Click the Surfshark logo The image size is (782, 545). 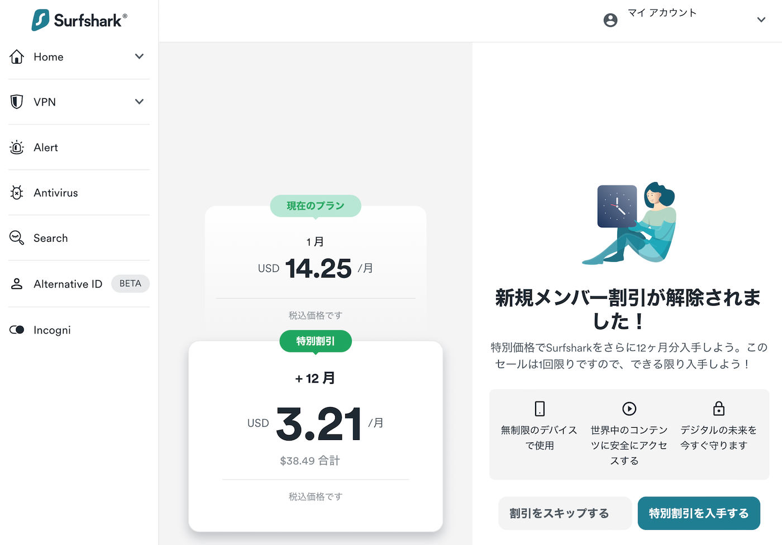click(x=79, y=21)
